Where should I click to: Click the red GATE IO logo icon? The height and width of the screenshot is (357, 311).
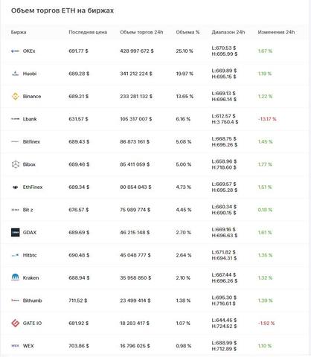pos(16,324)
